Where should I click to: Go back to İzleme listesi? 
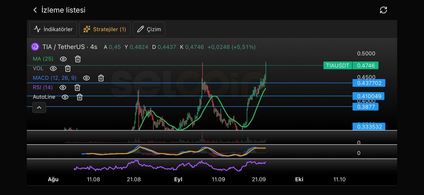tap(35, 10)
